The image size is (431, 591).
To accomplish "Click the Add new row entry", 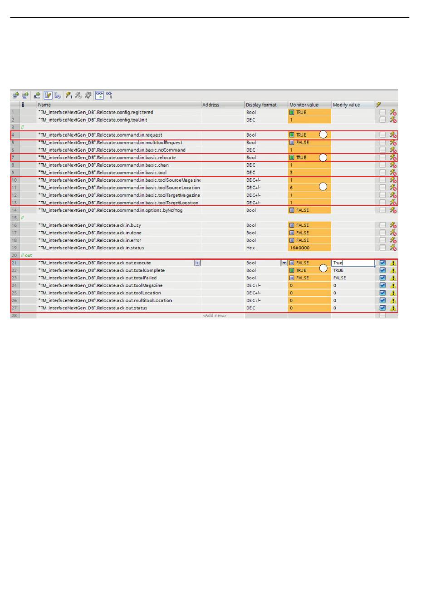I will [214, 316].
